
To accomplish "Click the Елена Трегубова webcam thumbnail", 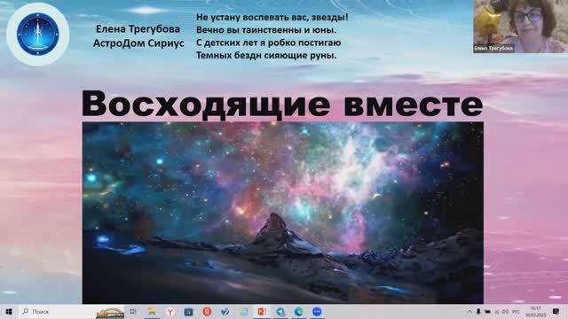I will 521,27.
